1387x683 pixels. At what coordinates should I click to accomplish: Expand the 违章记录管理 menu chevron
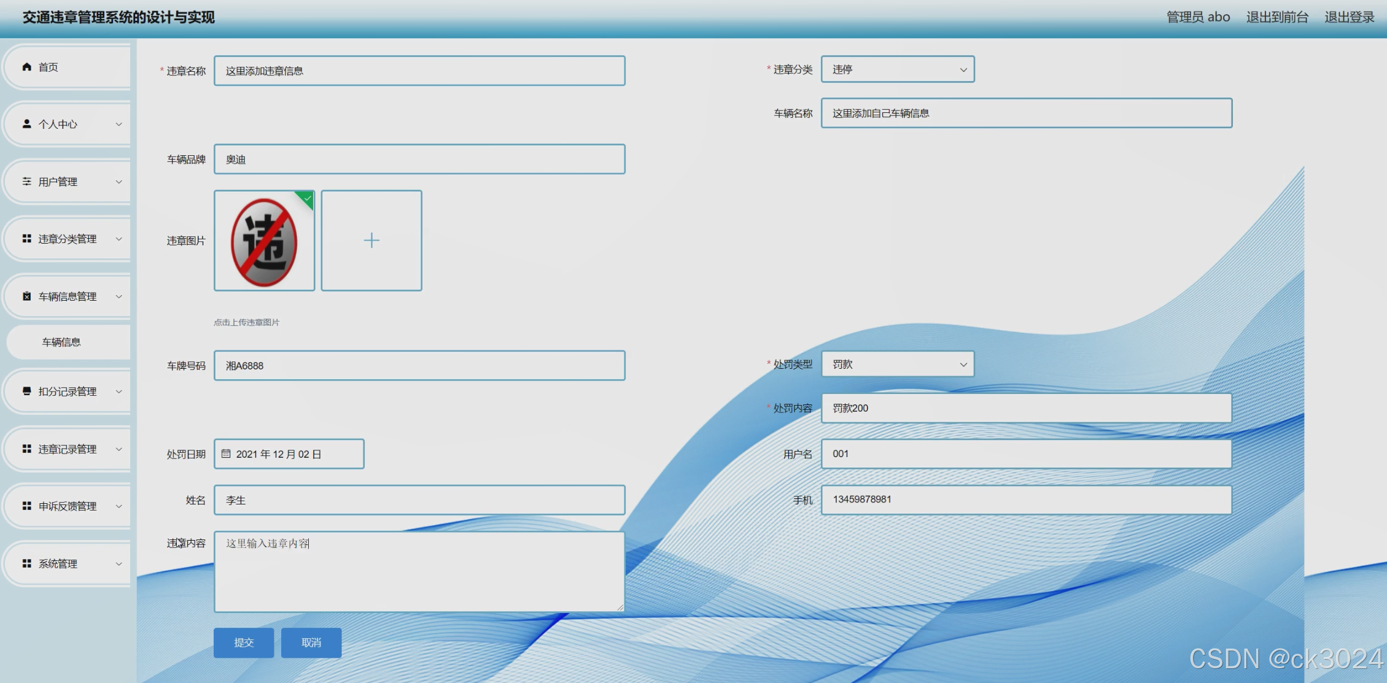tap(119, 449)
